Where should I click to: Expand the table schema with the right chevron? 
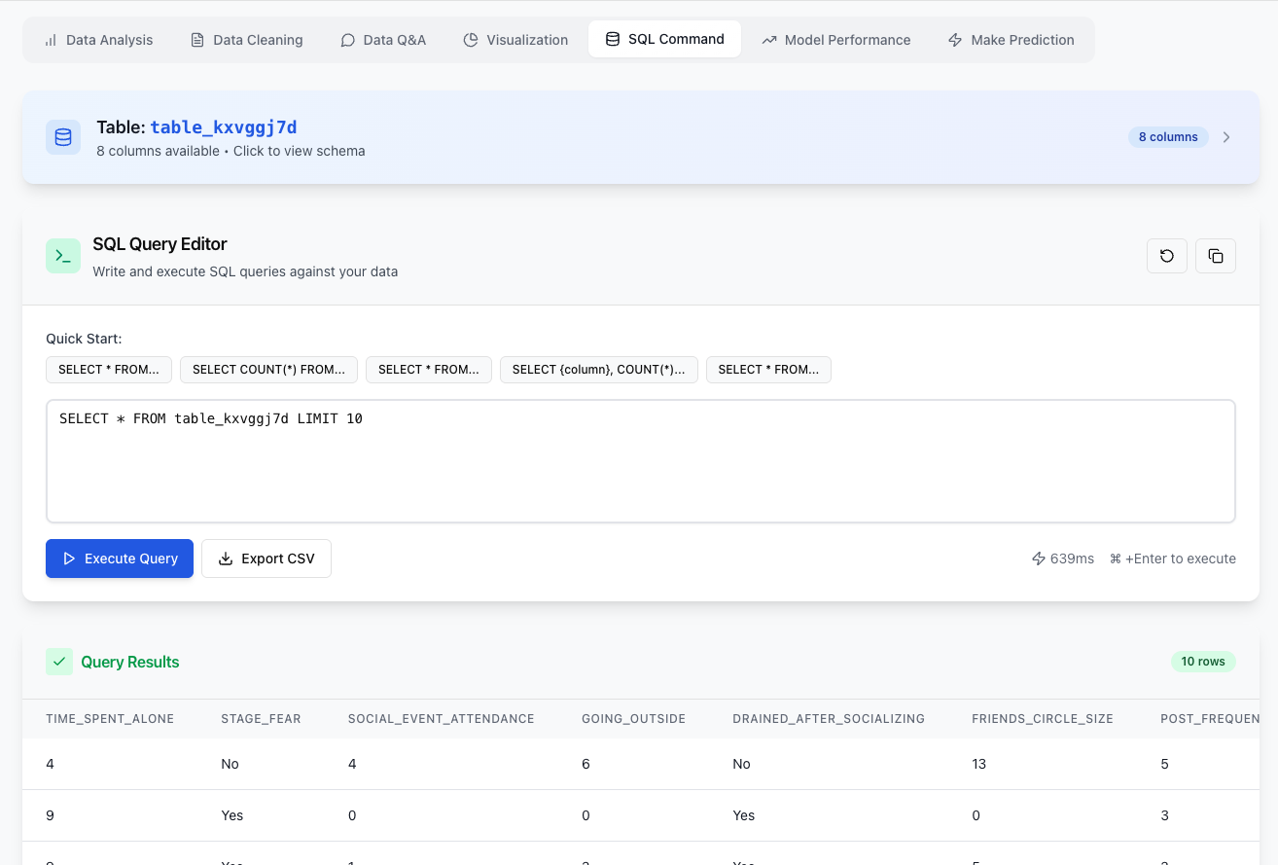click(x=1226, y=137)
